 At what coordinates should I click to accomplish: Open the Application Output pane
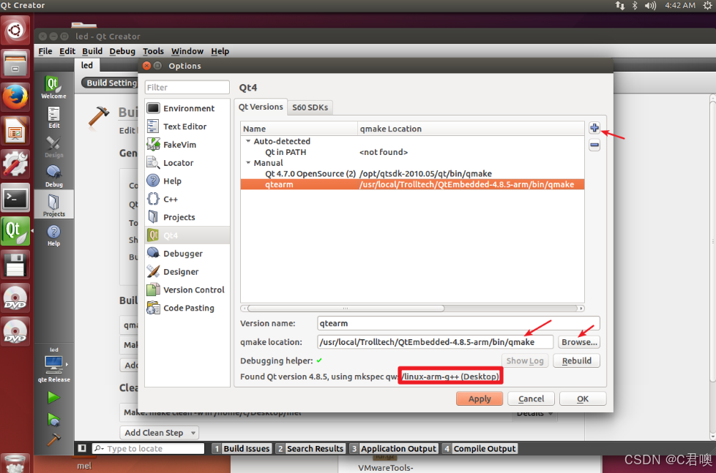pos(394,448)
